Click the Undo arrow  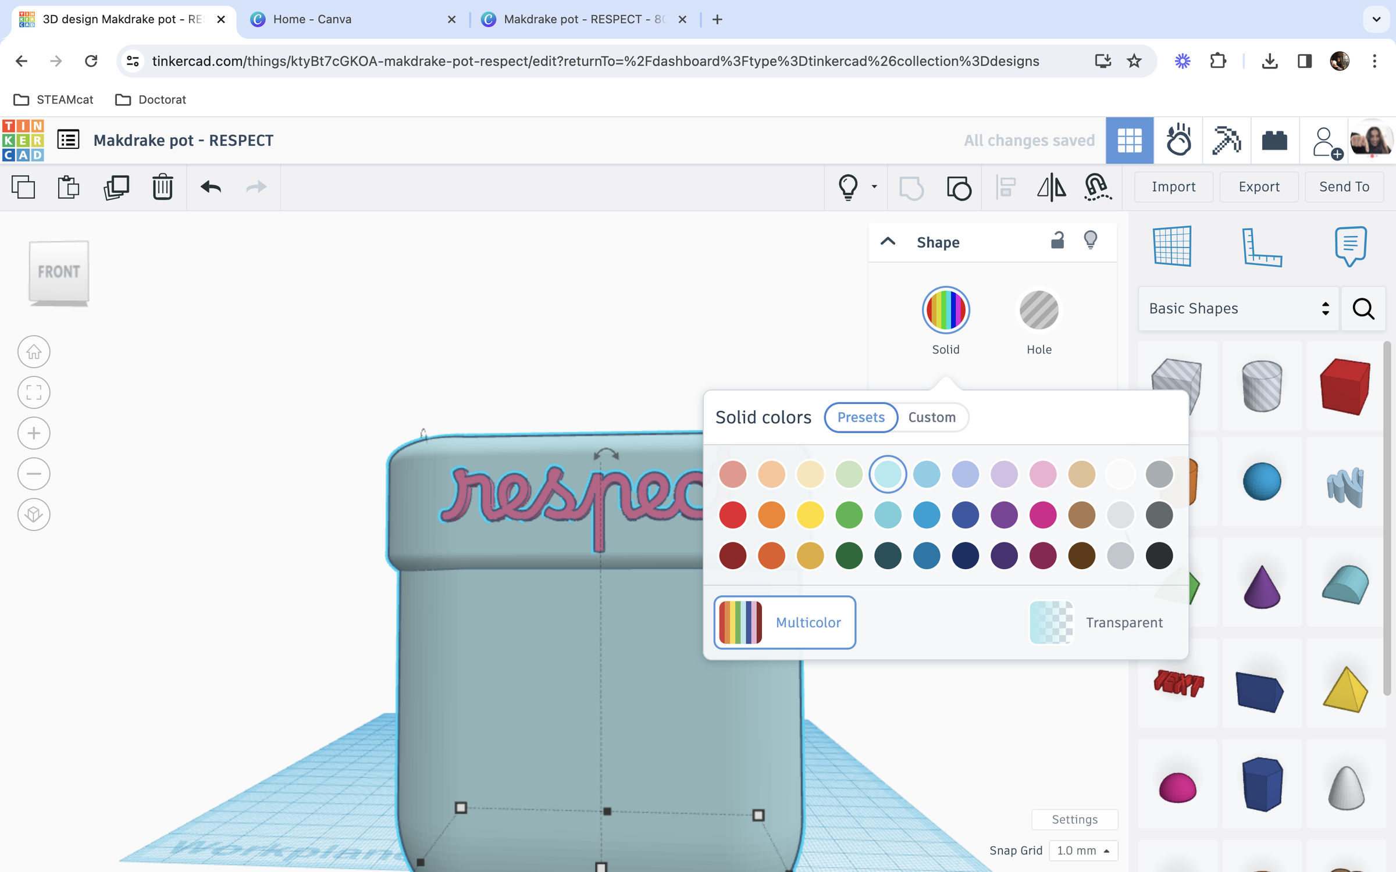[x=211, y=187]
